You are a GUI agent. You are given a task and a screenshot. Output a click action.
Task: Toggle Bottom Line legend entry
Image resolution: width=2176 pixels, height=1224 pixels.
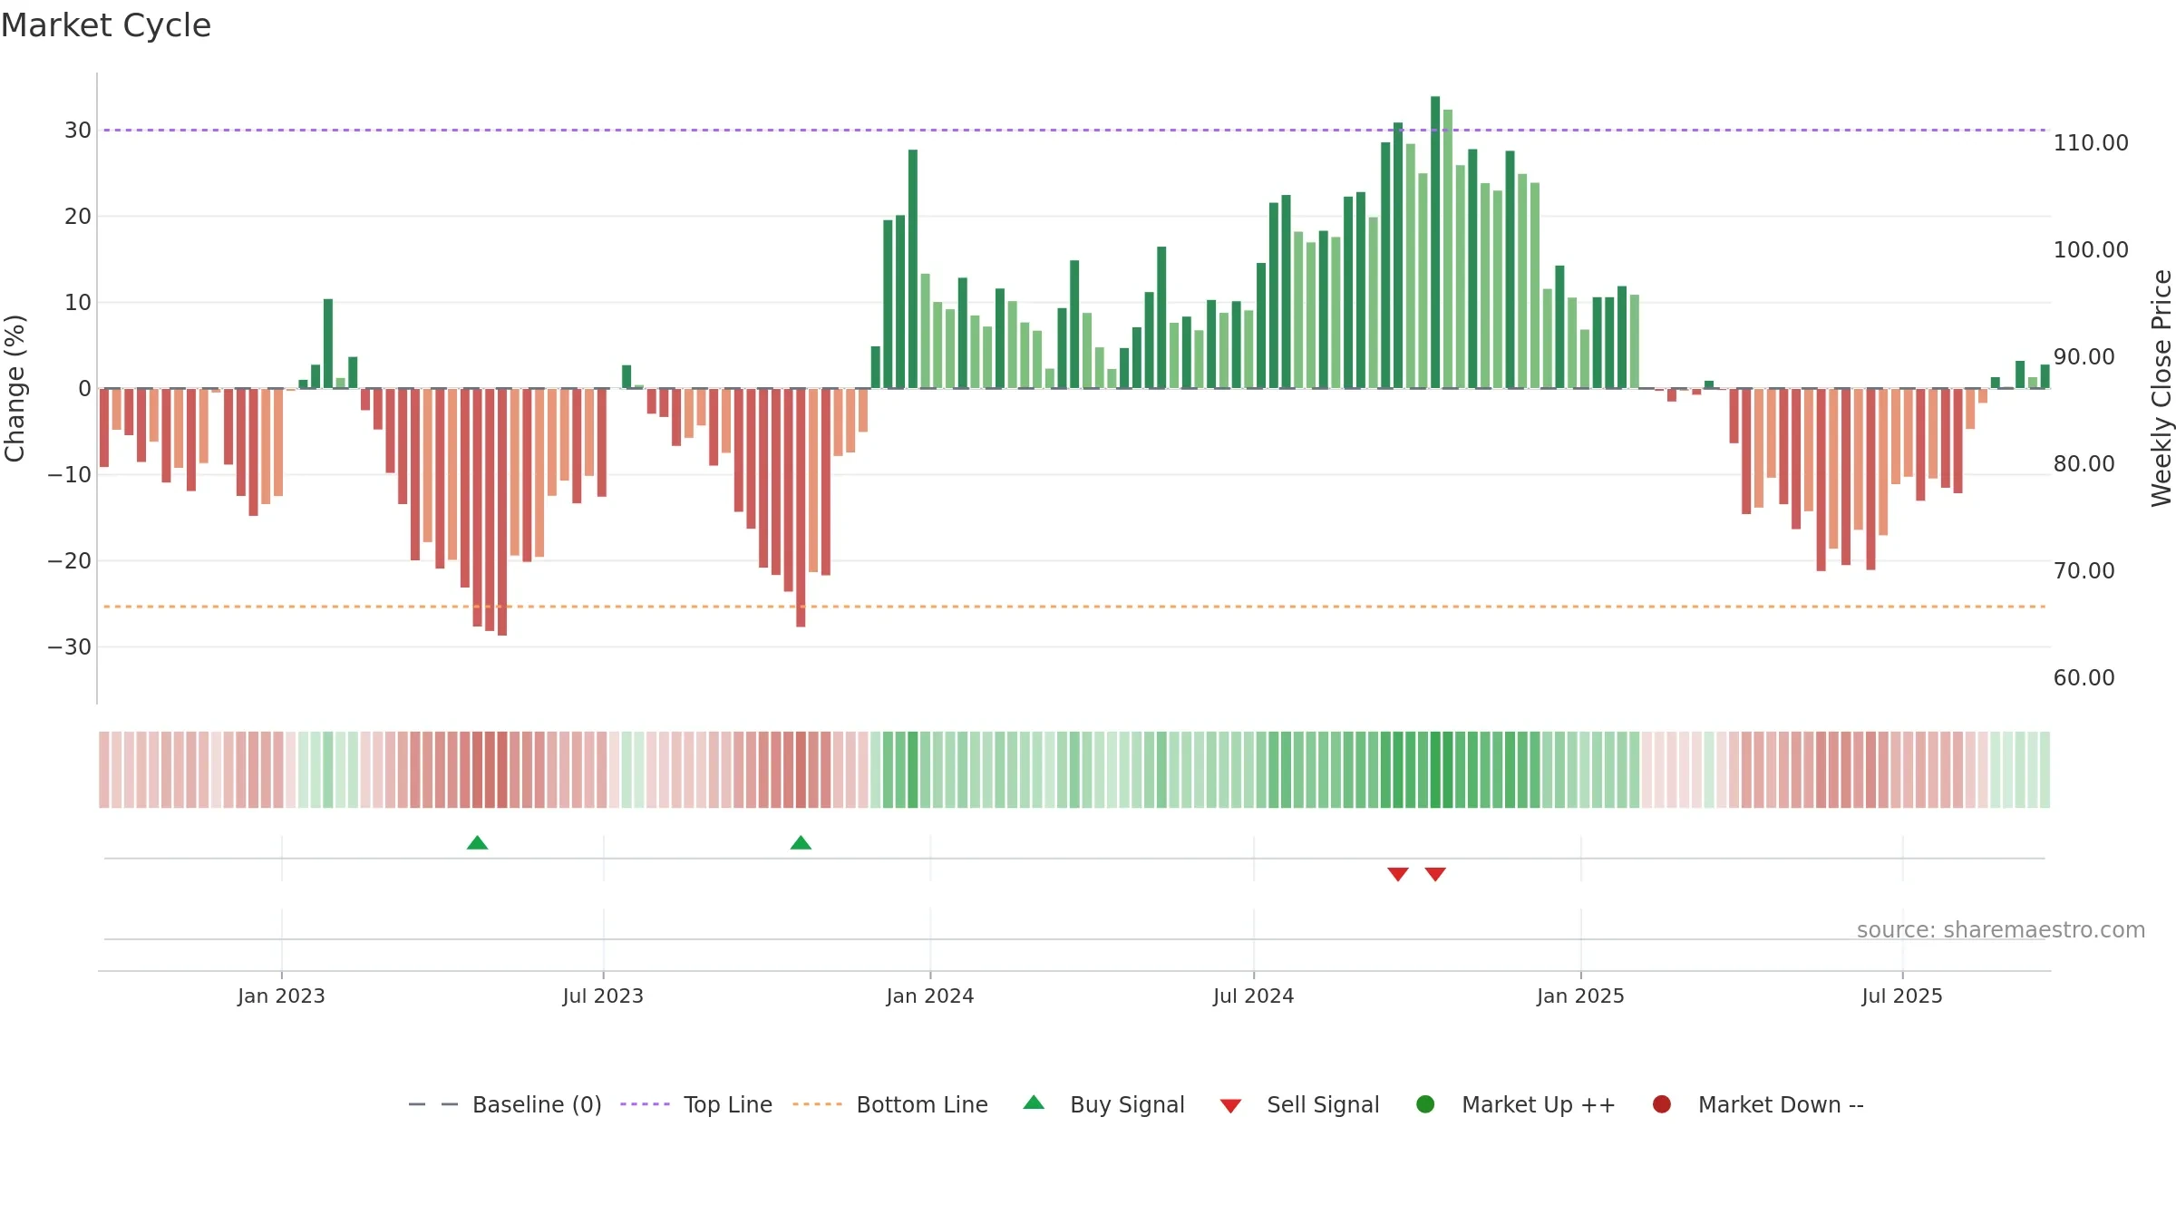(x=890, y=1104)
